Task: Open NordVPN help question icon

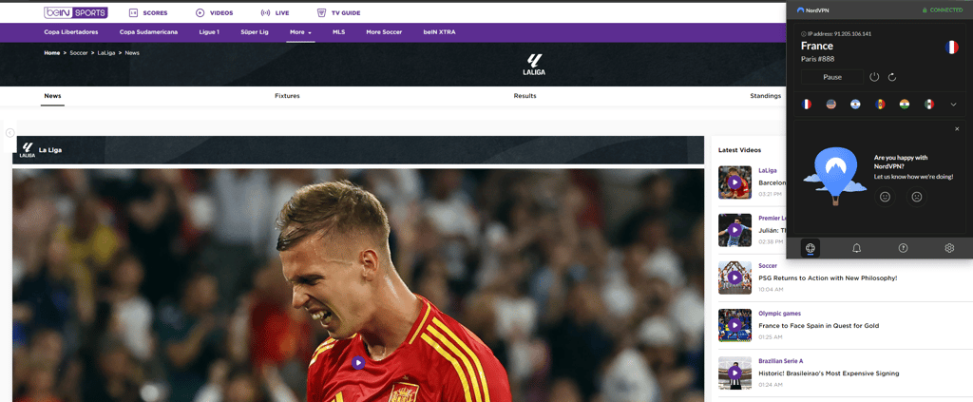Action: tap(903, 248)
